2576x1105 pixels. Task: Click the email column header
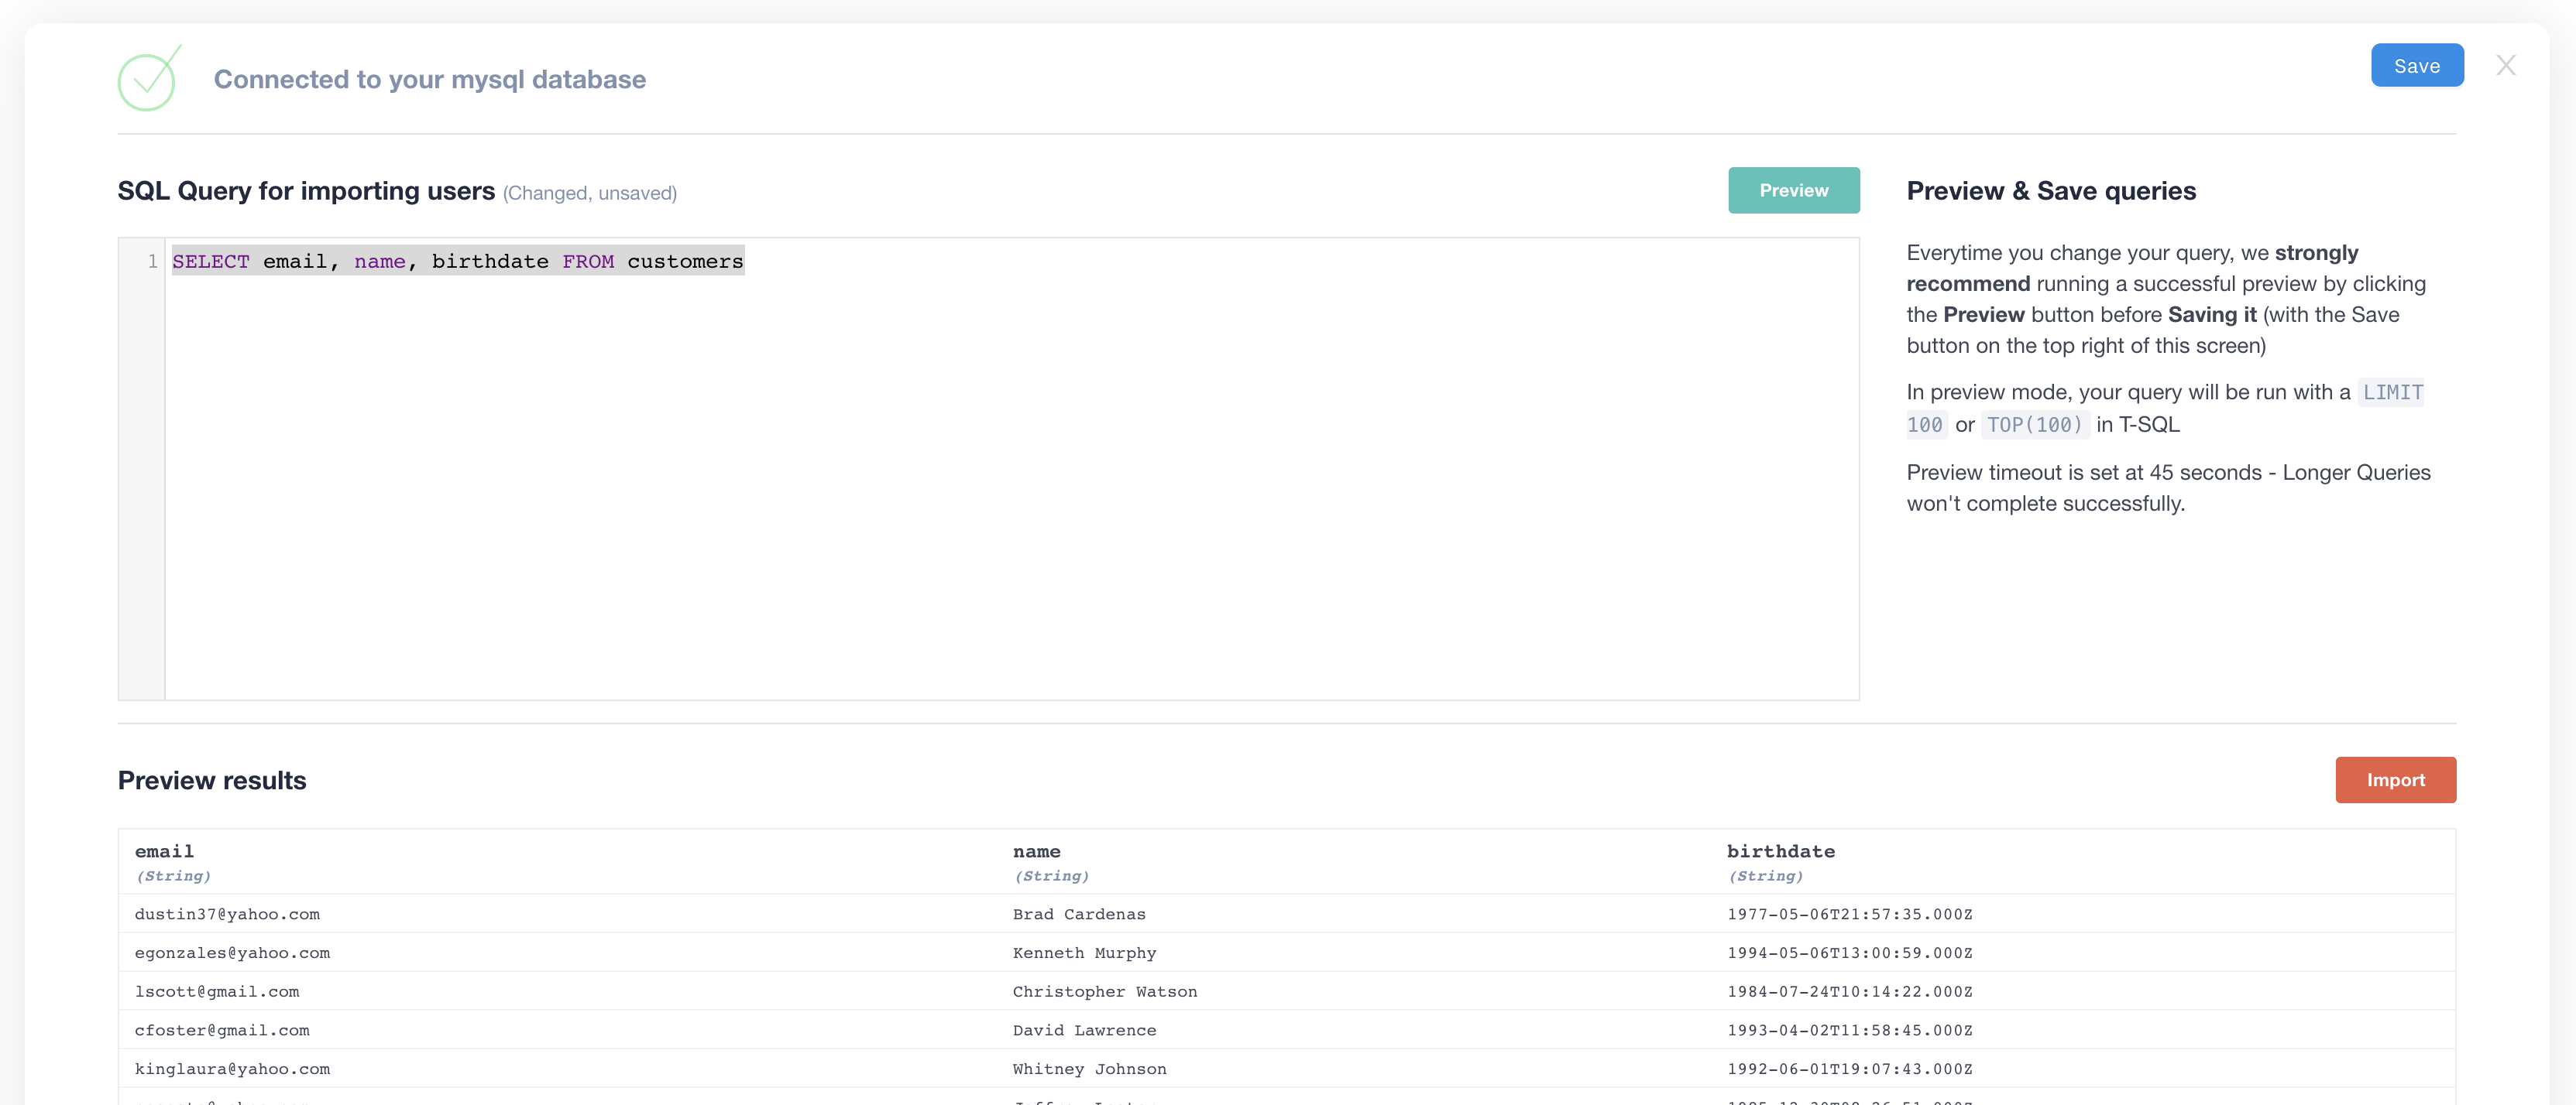(165, 851)
